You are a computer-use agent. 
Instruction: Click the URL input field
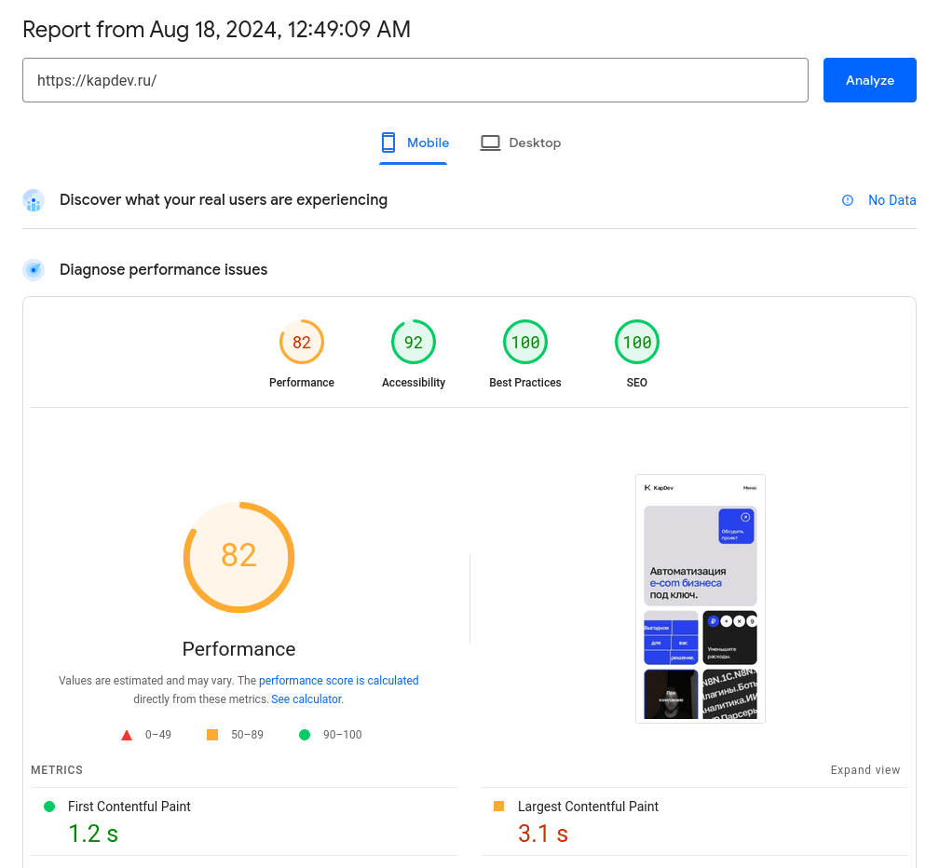(415, 80)
